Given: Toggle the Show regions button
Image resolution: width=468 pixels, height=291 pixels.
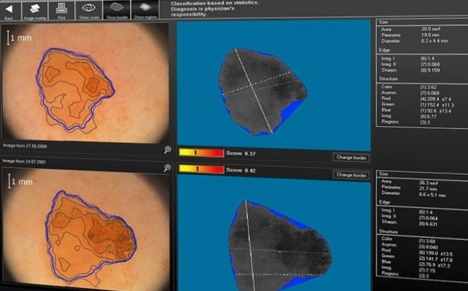Looking at the screenshot, I should tap(145, 10).
